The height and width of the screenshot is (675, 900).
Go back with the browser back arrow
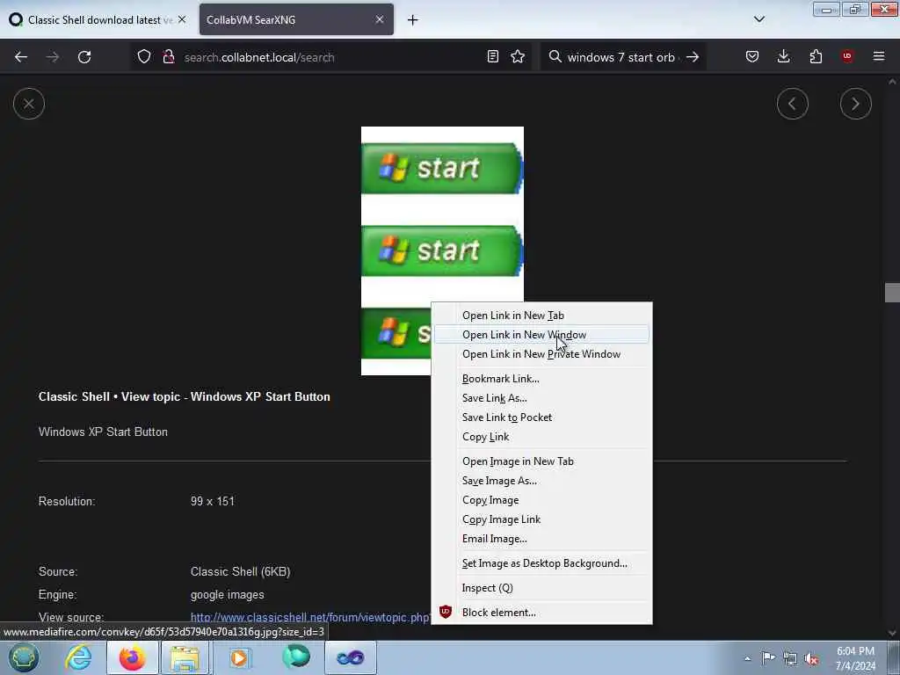21,57
